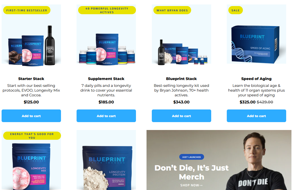The width and height of the screenshot is (297, 190).
Task: Click the Don't Die merch banner heading
Action: pyautogui.click(x=191, y=172)
